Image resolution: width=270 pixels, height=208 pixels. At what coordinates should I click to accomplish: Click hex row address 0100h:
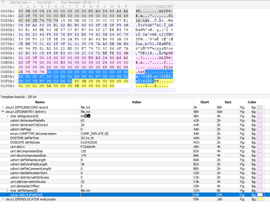point(7,86)
